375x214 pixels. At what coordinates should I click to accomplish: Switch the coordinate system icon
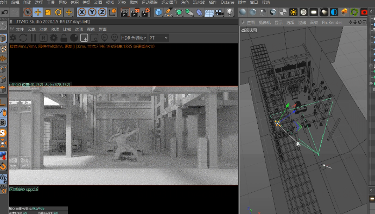click(x=113, y=12)
